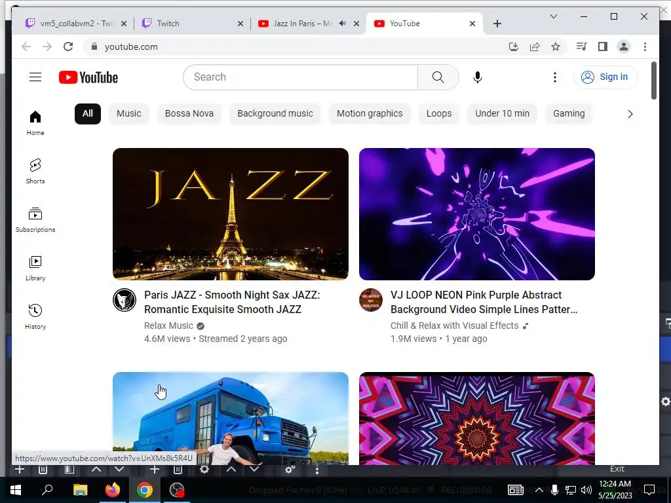Filter by Motion graphics chip
The width and height of the screenshot is (671, 503).
point(370,114)
